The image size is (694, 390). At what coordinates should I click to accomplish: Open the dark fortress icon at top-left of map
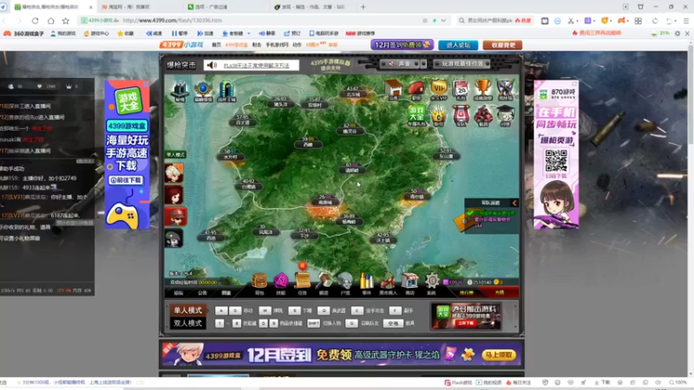click(180, 90)
